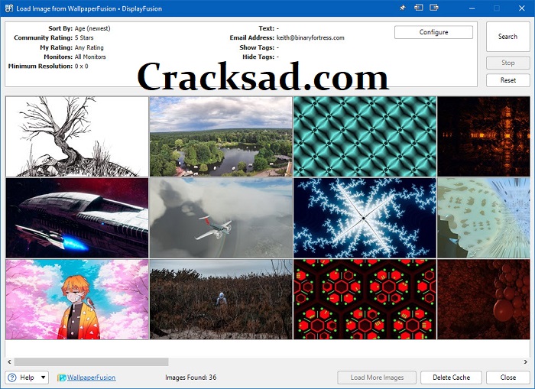
Task: Open the Configure search settings
Action: [433, 32]
